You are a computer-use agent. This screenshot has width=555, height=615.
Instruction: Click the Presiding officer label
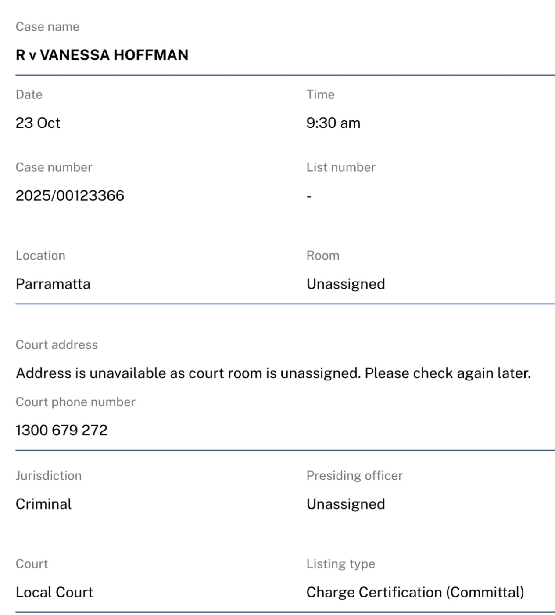[x=354, y=476]
